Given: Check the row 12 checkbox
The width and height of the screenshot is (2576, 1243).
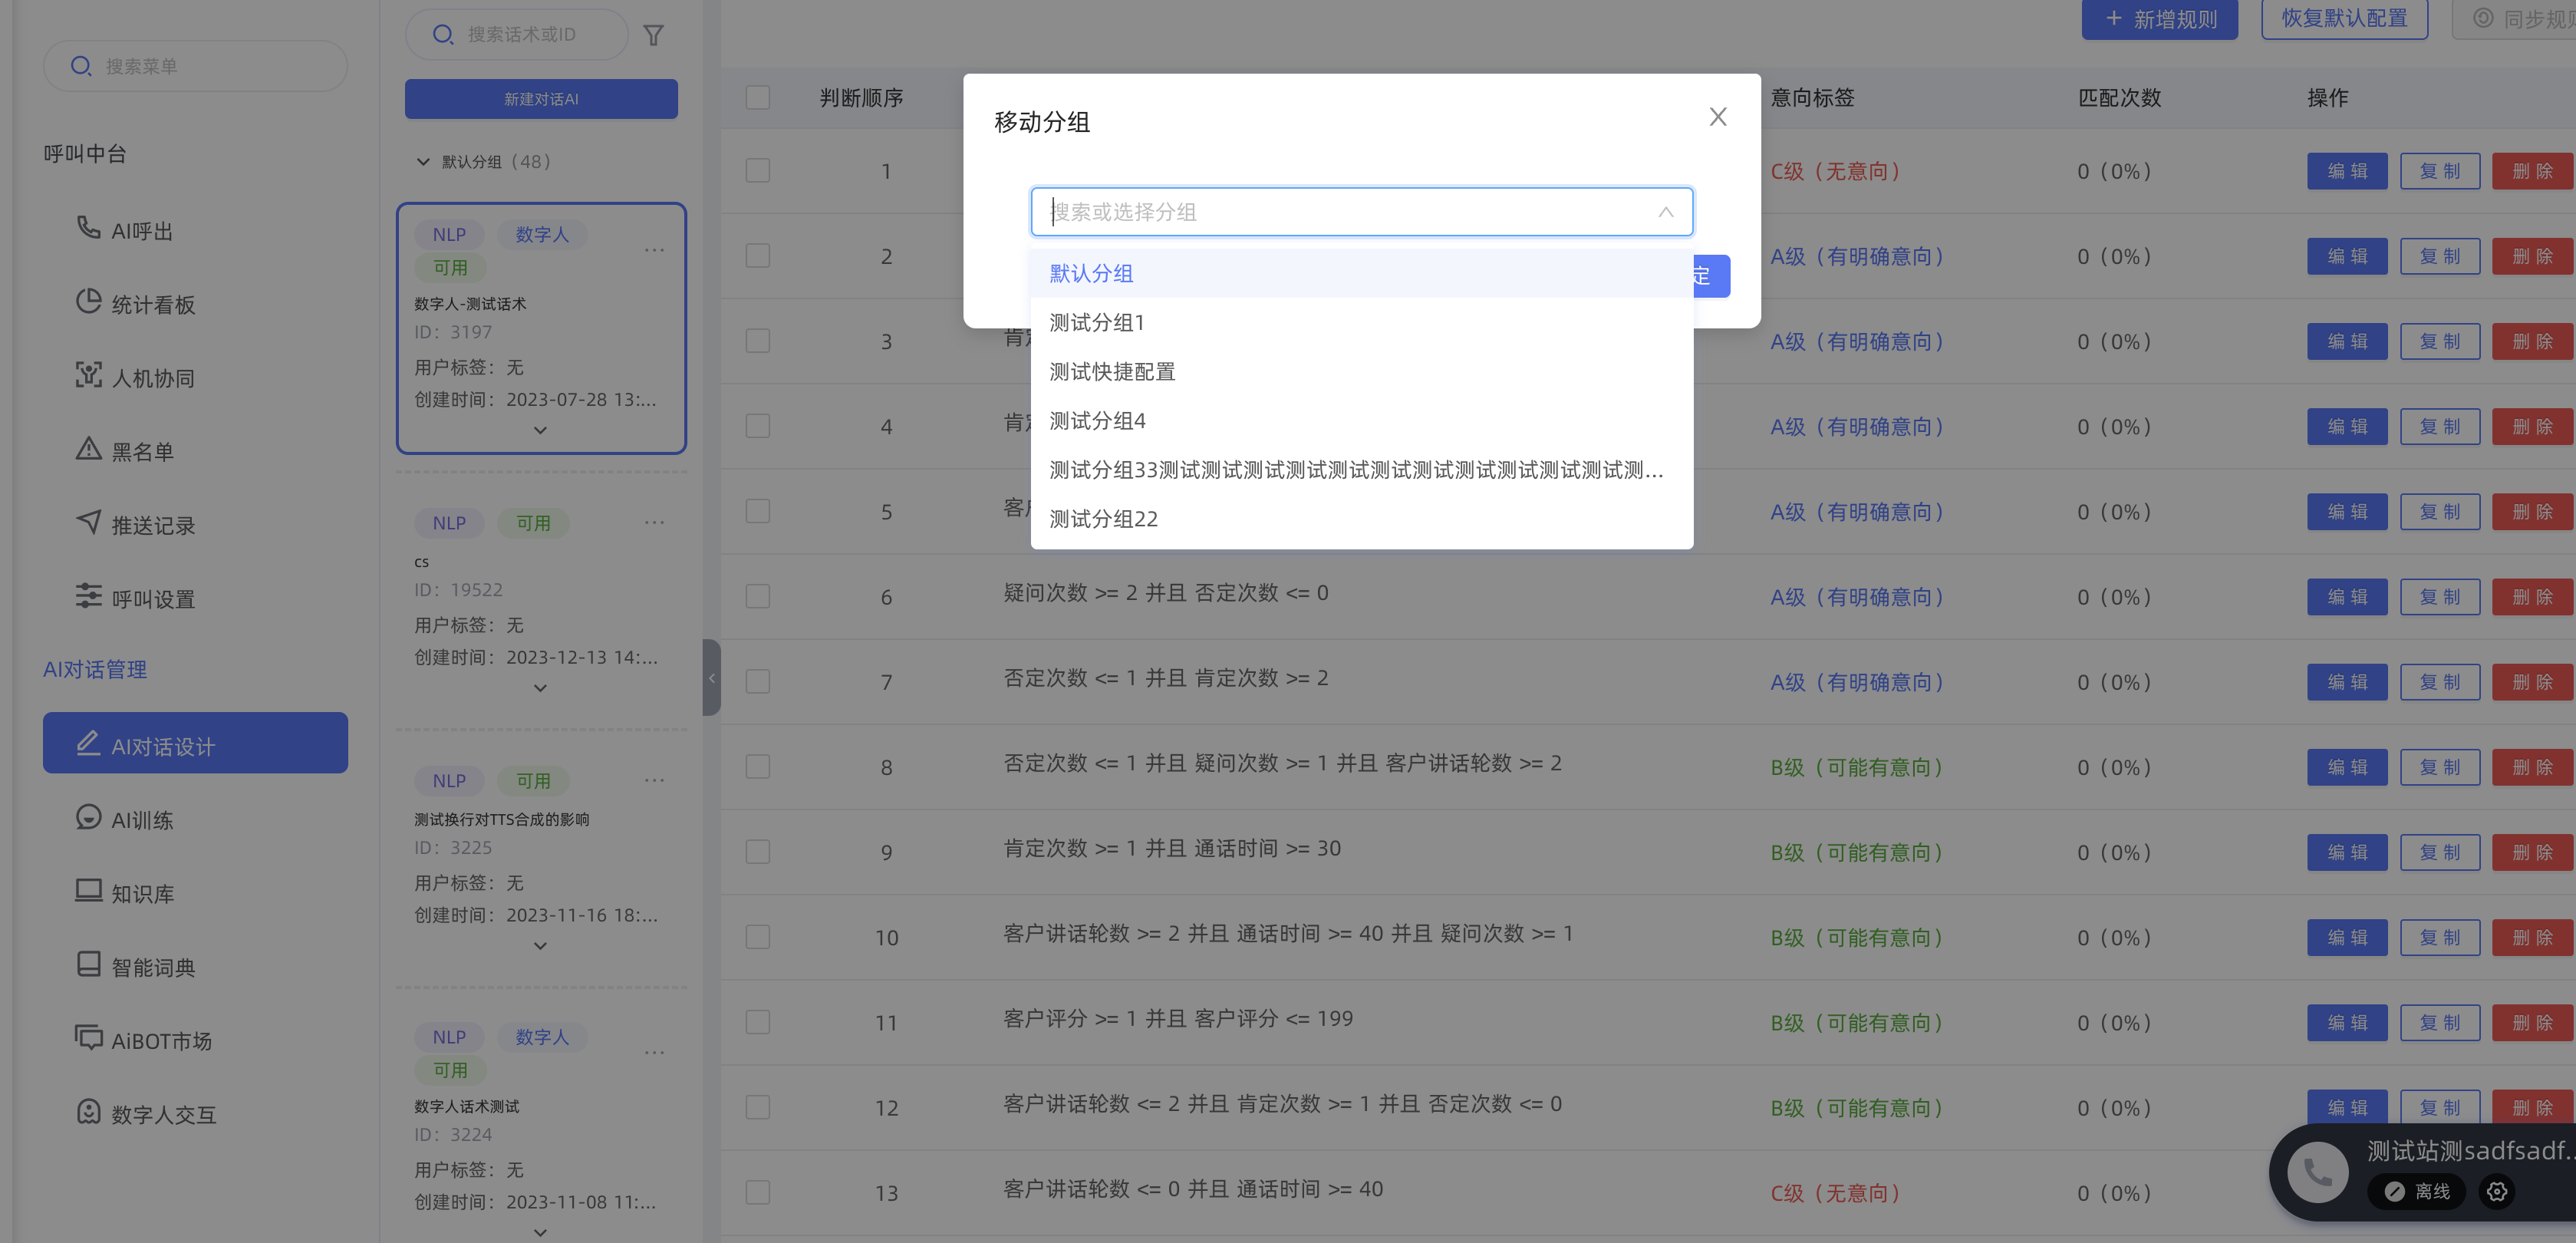Looking at the screenshot, I should [x=757, y=1107].
